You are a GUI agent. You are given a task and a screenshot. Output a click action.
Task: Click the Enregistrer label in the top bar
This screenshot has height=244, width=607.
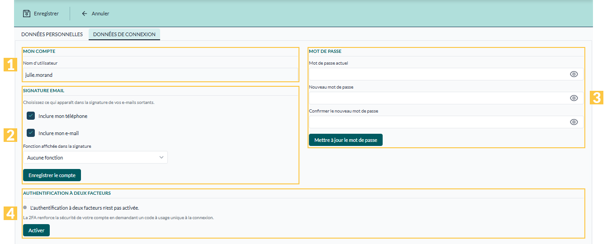tap(46, 14)
